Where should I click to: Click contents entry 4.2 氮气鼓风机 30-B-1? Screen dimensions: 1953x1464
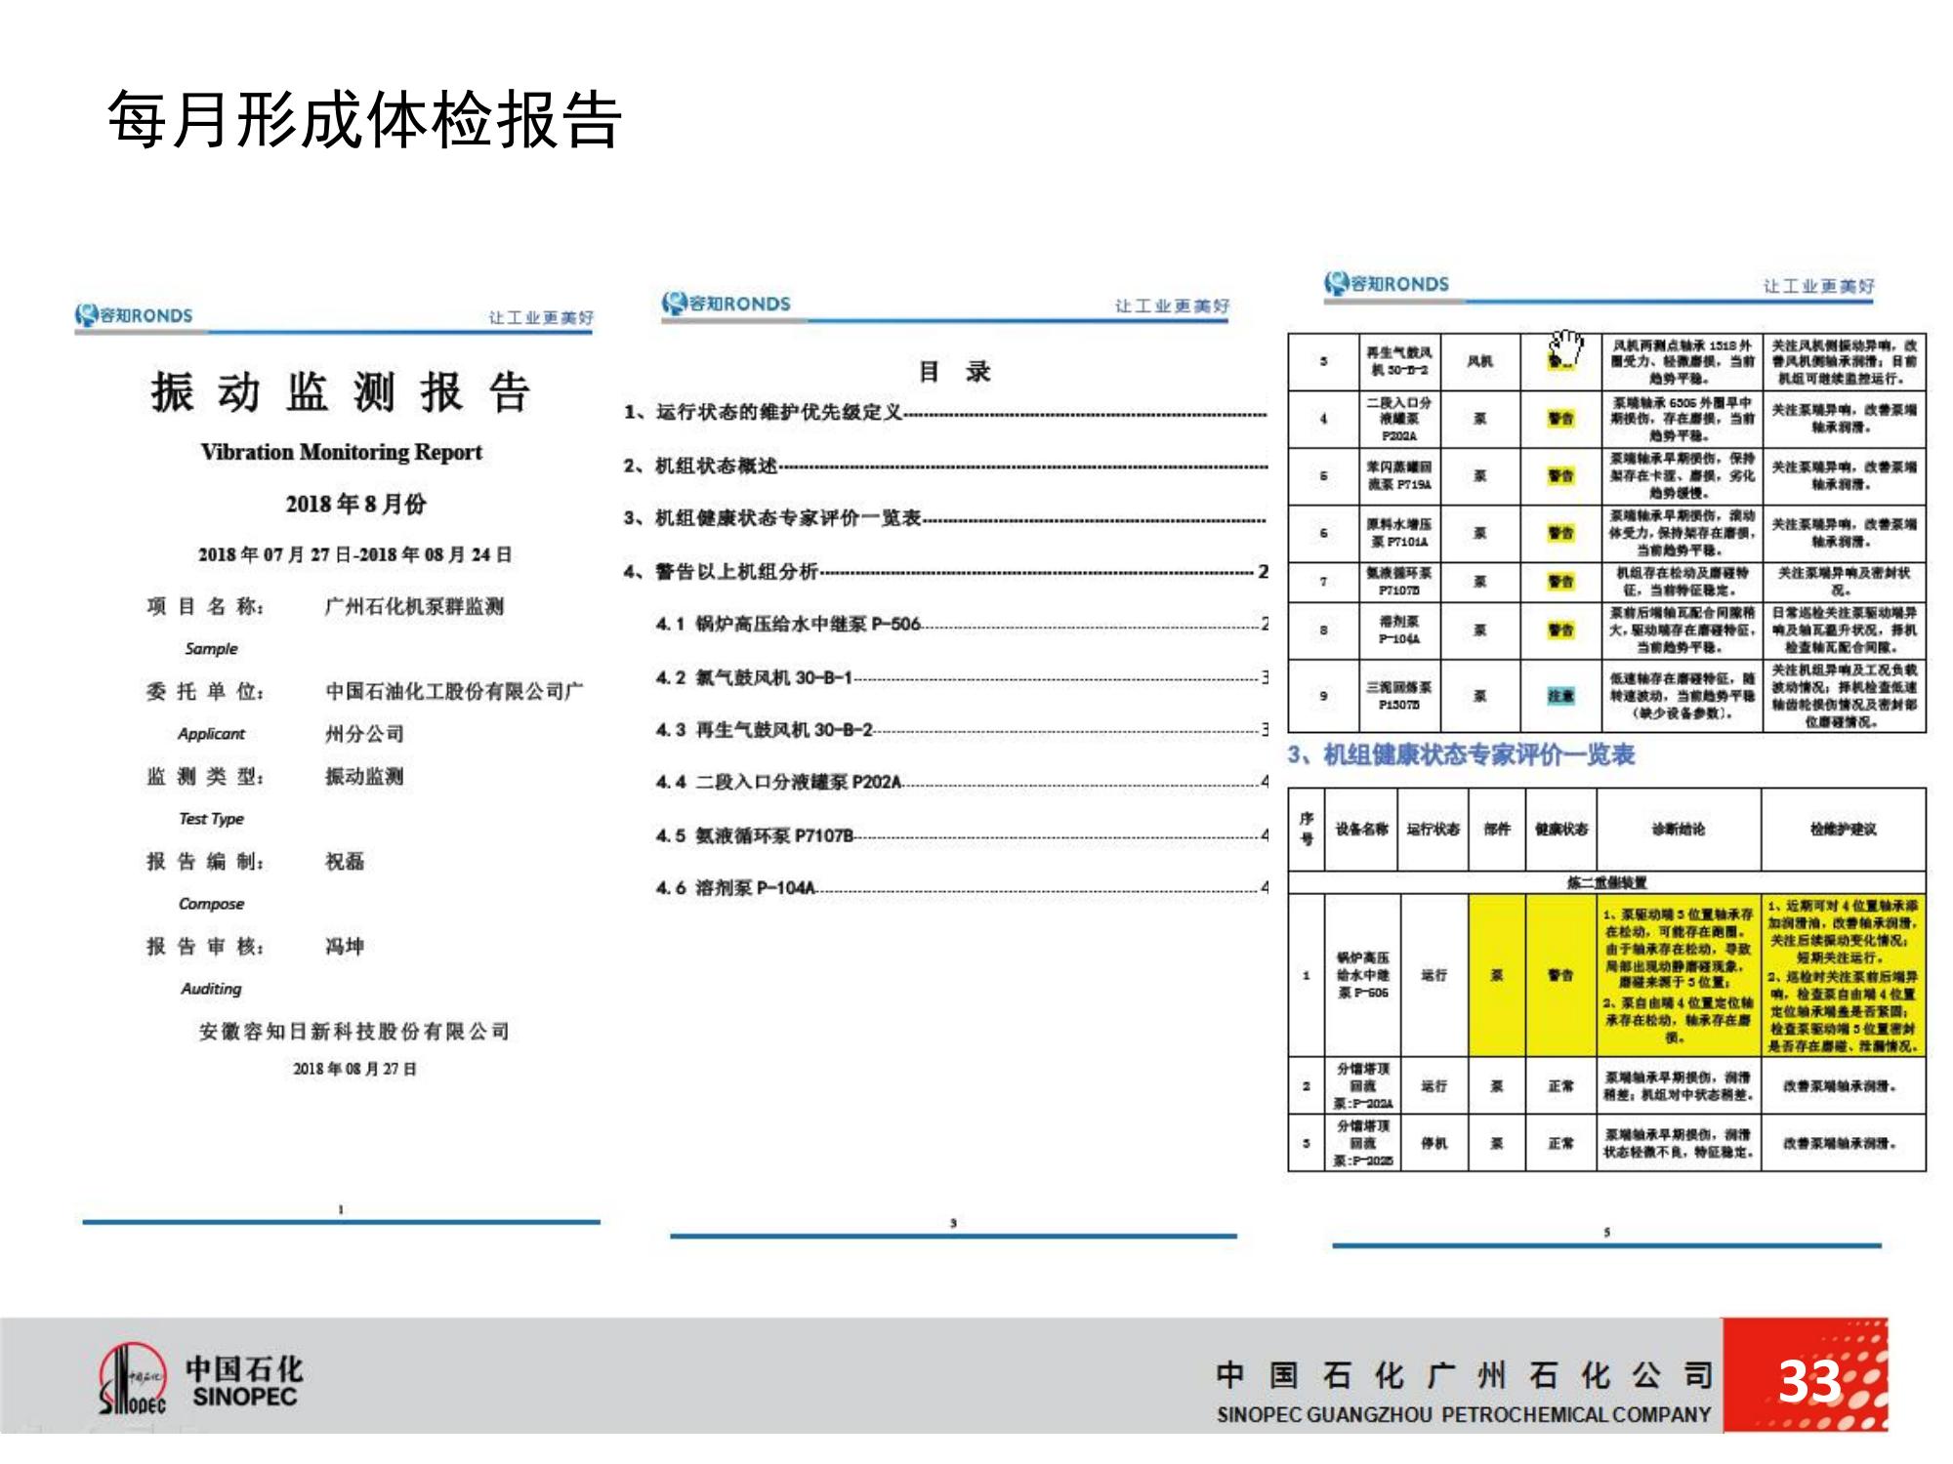(755, 677)
